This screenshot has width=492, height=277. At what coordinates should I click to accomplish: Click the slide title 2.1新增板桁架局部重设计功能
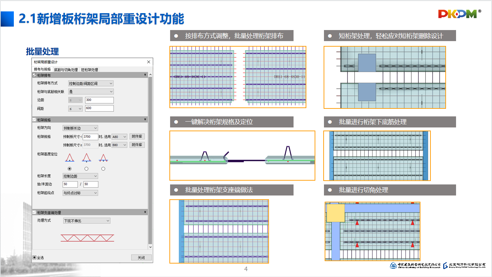tap(101, 19)
